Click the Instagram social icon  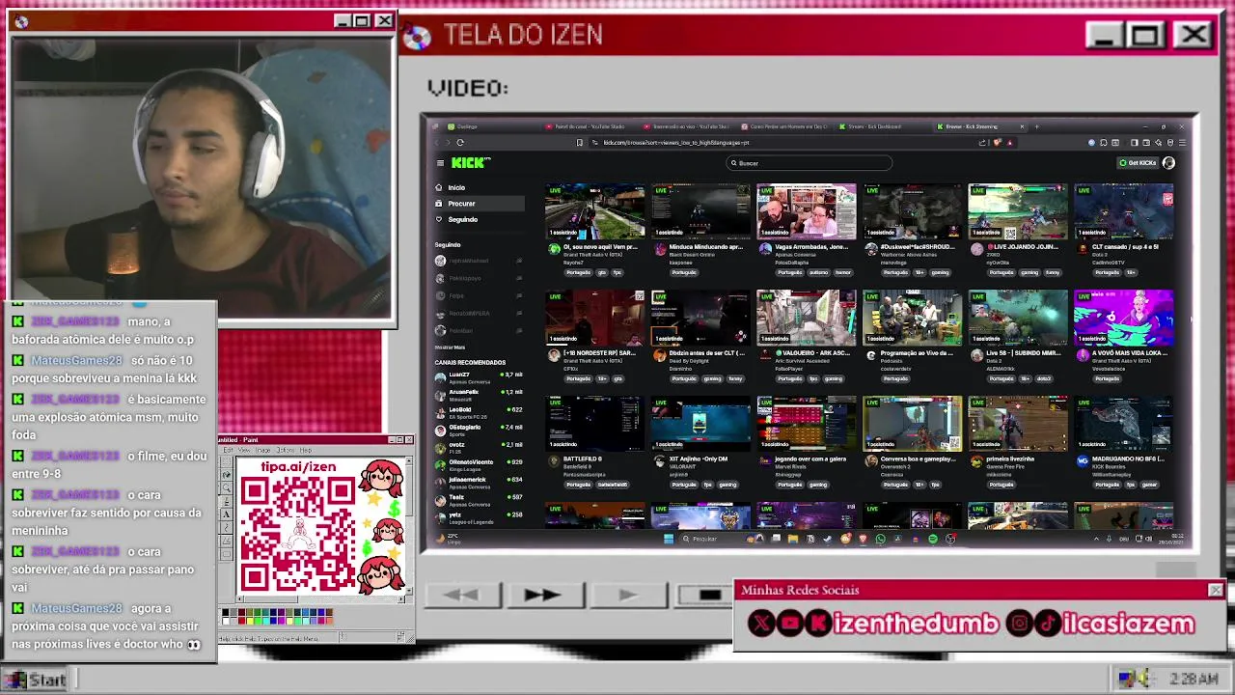[1019, 624]
